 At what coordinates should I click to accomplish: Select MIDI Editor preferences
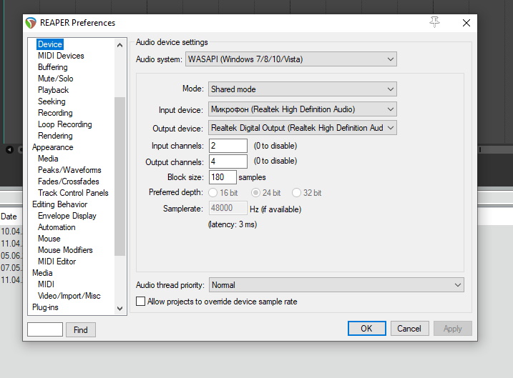click(x=57, y=262)
